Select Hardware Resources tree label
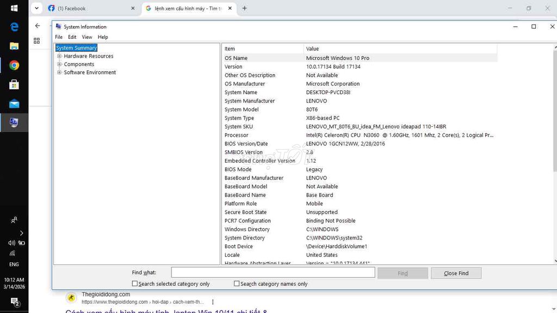 point(89,56)
